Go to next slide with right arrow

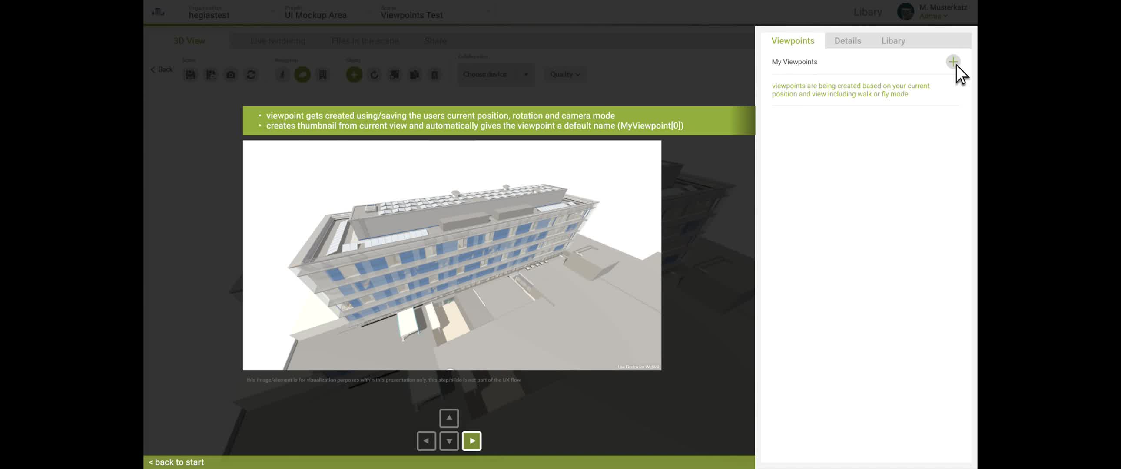472,441
